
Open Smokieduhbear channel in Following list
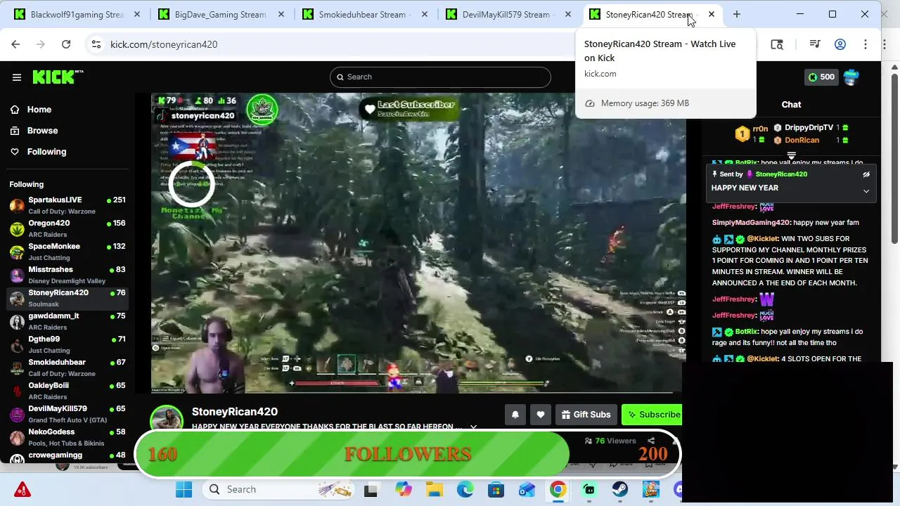point(67,368)
